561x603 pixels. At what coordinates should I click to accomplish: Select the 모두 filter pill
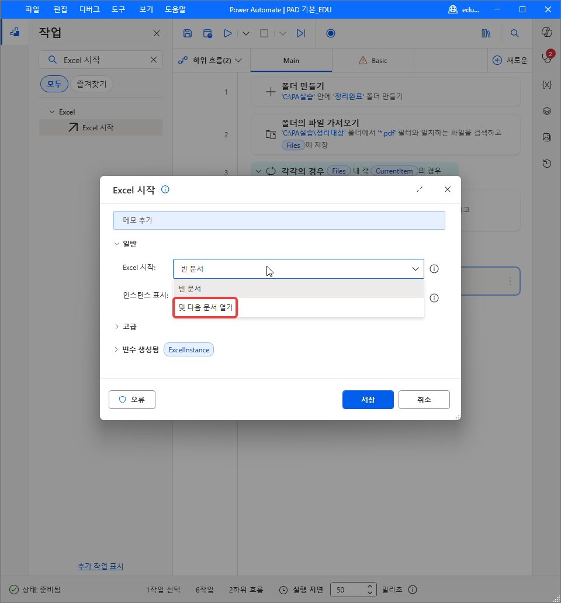tap(54, 84)
